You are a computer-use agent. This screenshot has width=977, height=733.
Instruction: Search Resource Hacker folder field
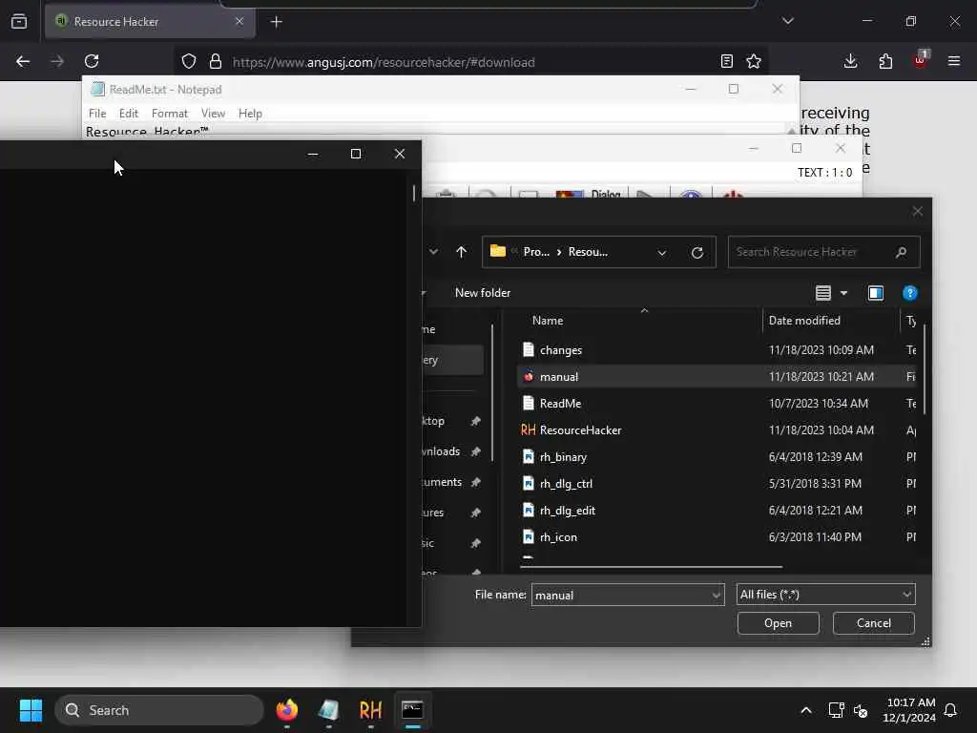point(823,252)
